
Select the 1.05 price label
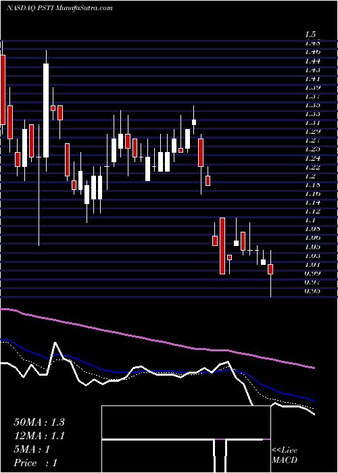[313, 247]
